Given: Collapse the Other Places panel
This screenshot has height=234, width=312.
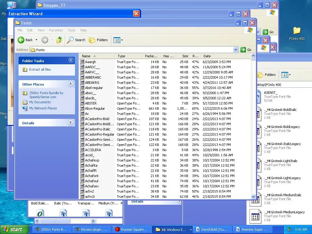Looking at the screenshot, I should tap(71, 84).
